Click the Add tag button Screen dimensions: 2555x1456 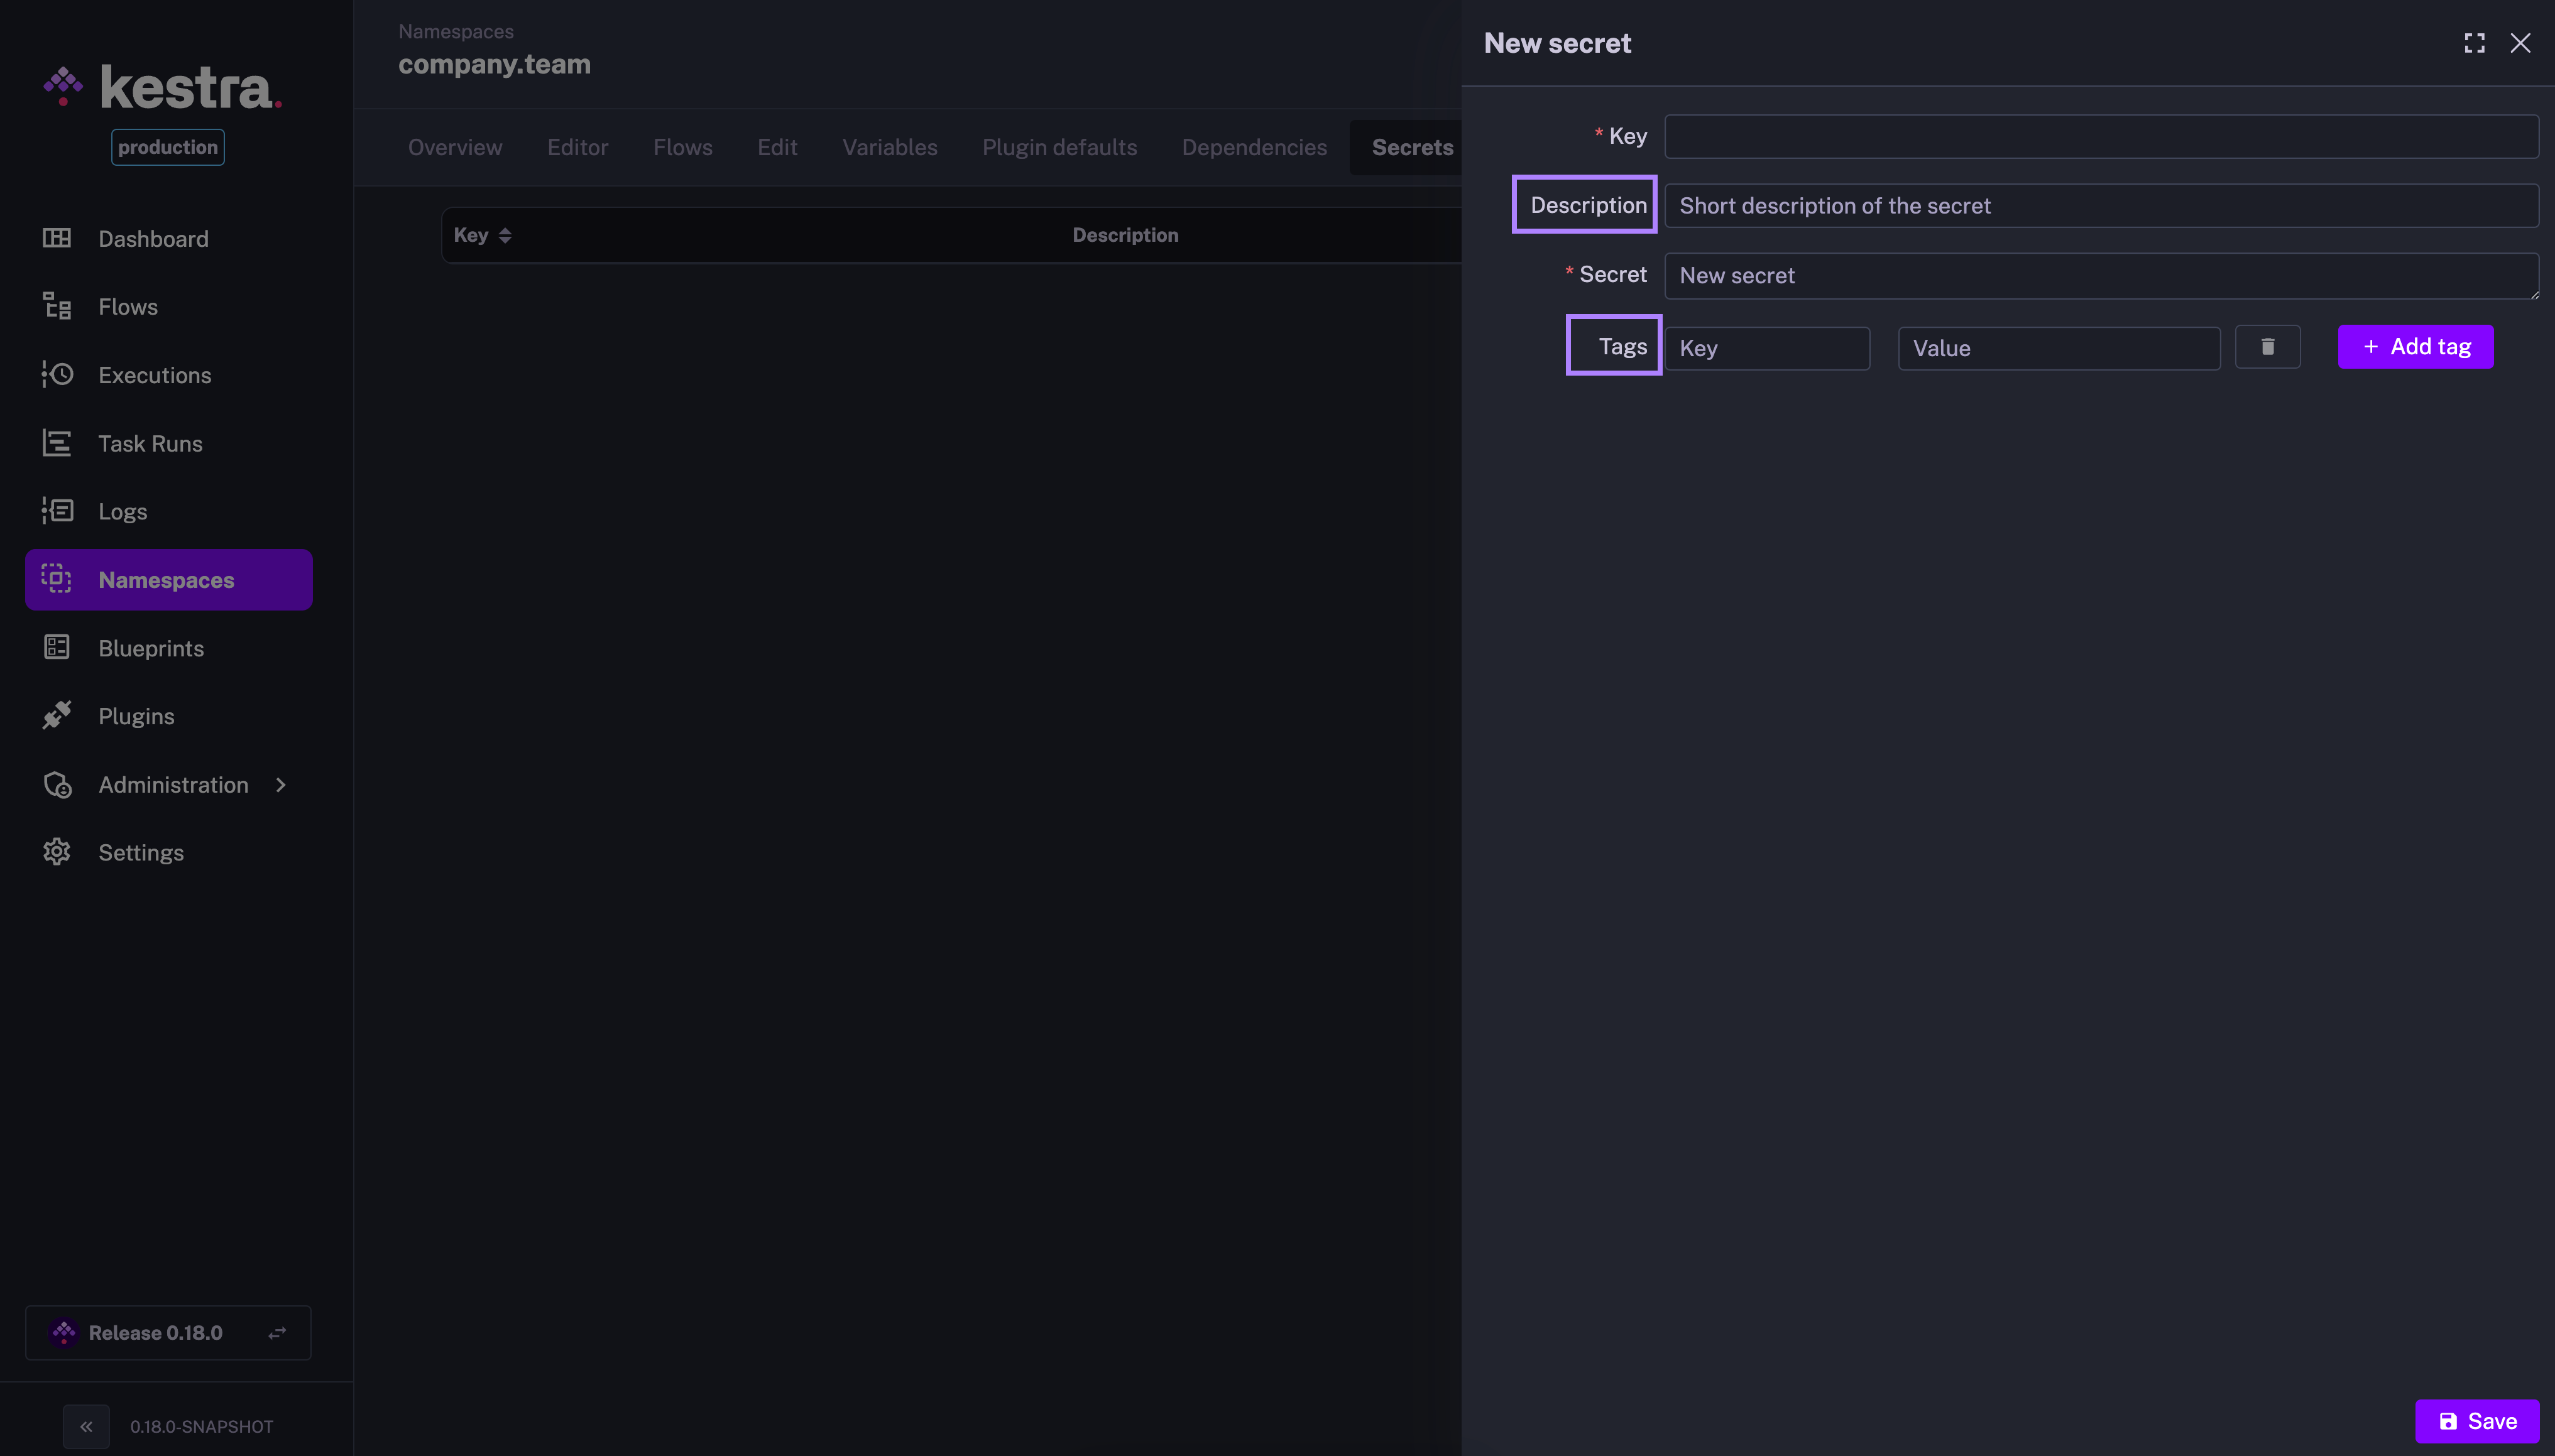coord(2415,347)
